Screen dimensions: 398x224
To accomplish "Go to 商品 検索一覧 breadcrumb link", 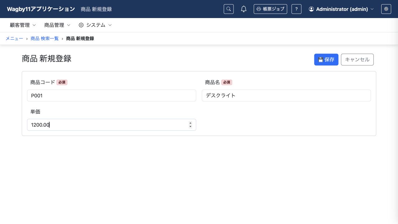I will pyautogui.click(x=44, y=39).
